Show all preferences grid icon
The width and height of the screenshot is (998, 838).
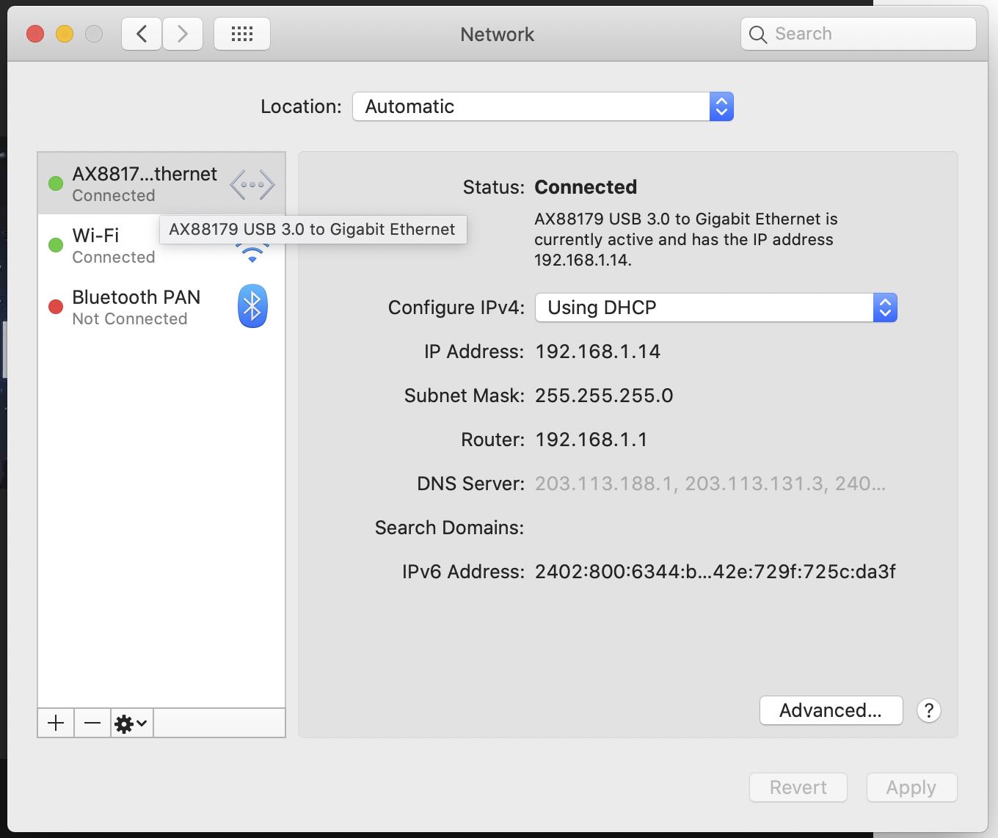coord(242,34)
